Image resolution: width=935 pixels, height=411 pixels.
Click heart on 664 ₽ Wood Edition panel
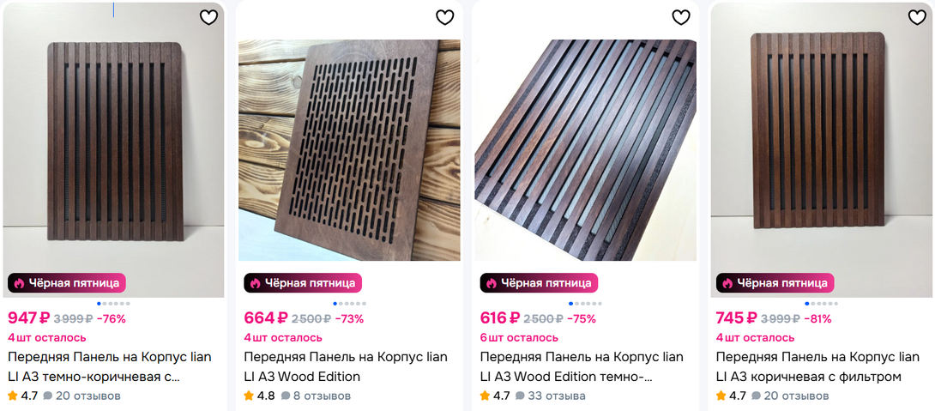[x=444, y=17]
